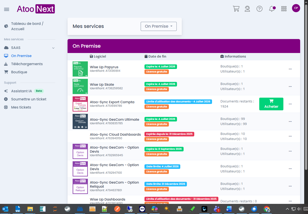
Task: Open row menu for Wise Up Papyrus
Action: click(x=290, y=69)
